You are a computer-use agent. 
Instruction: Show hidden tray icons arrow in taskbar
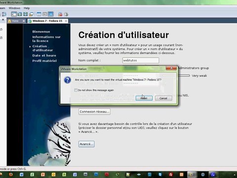pos(235,175)
